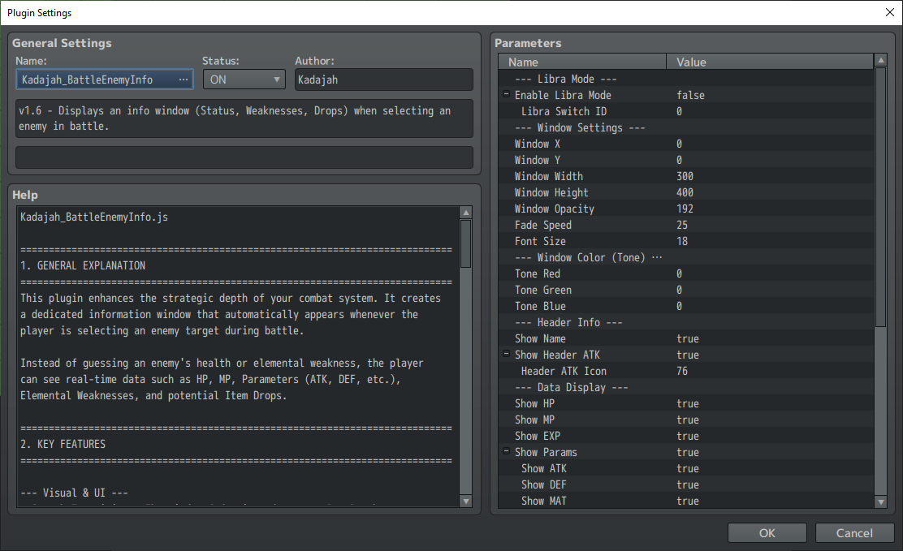Select the Show HP parameter row

pyautogui.click(x=686, y=403)
